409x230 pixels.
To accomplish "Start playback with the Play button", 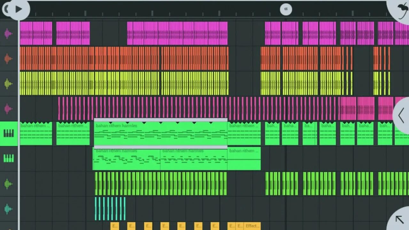I will point(19,9).
